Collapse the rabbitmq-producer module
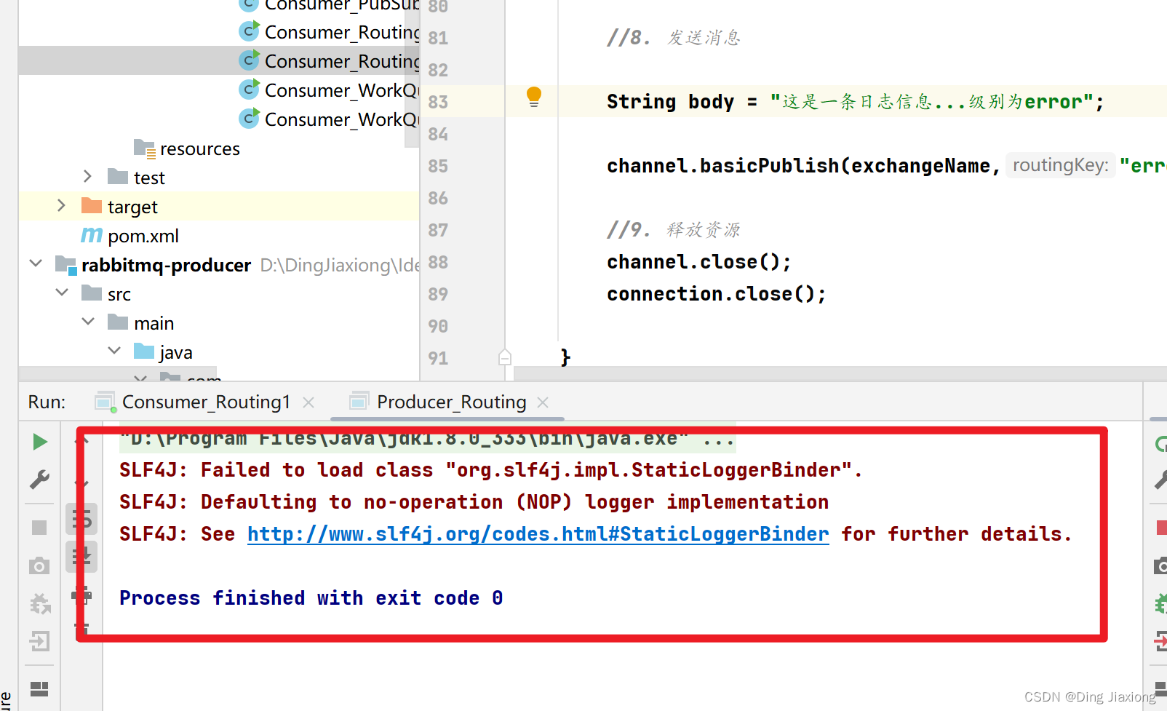 [36, 263]
